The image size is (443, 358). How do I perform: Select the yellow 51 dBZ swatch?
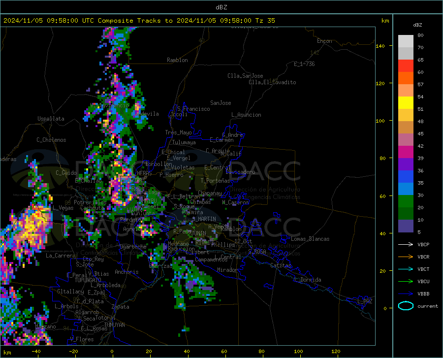point(406,103)
